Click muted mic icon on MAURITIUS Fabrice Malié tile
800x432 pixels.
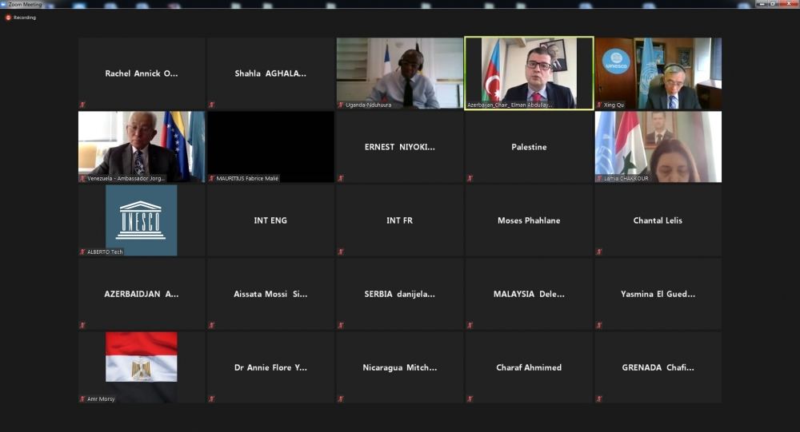(x=212, y=178)
